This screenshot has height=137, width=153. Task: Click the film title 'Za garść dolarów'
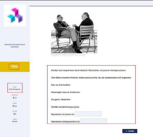pyautogui.click(x=61, y=100)
